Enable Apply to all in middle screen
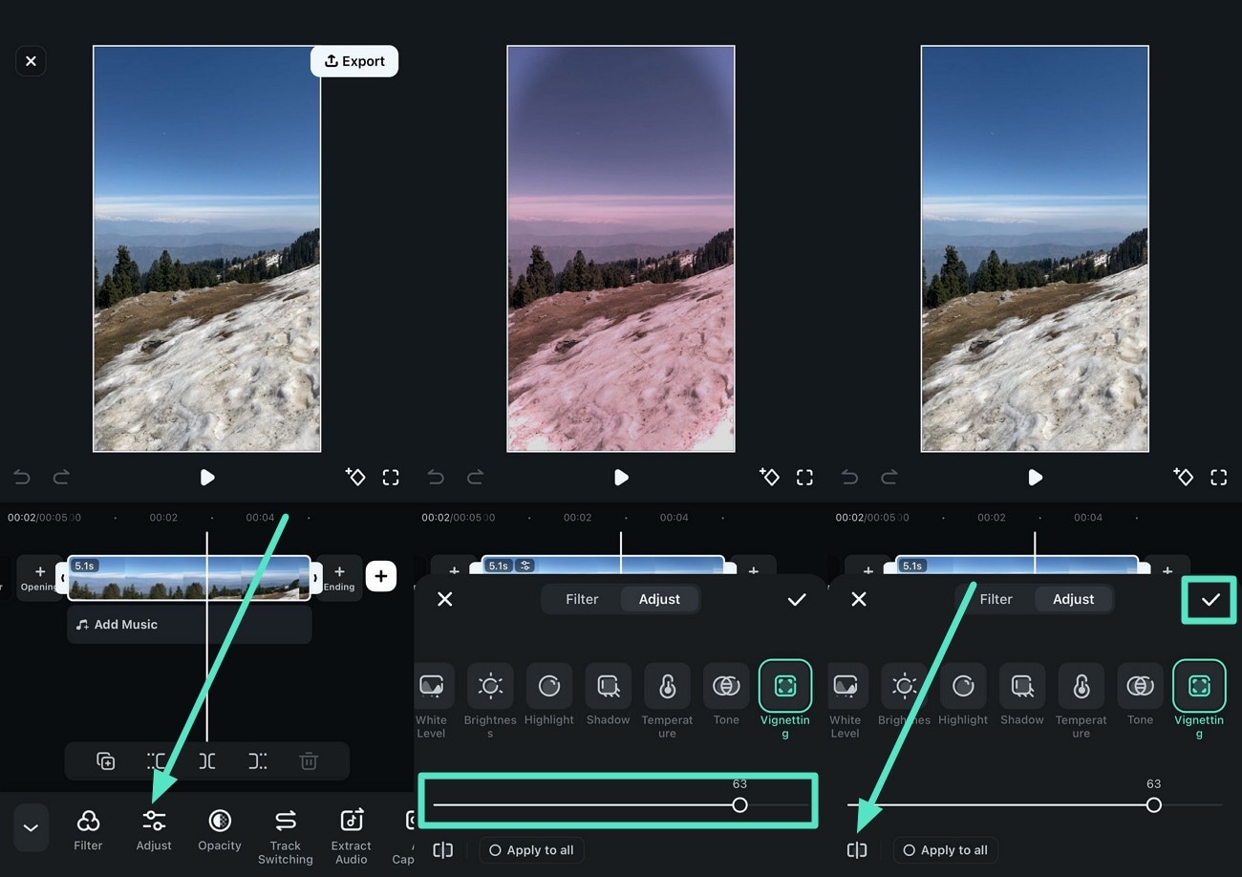Screen dimensions: 1242x877 pos(531,850)
